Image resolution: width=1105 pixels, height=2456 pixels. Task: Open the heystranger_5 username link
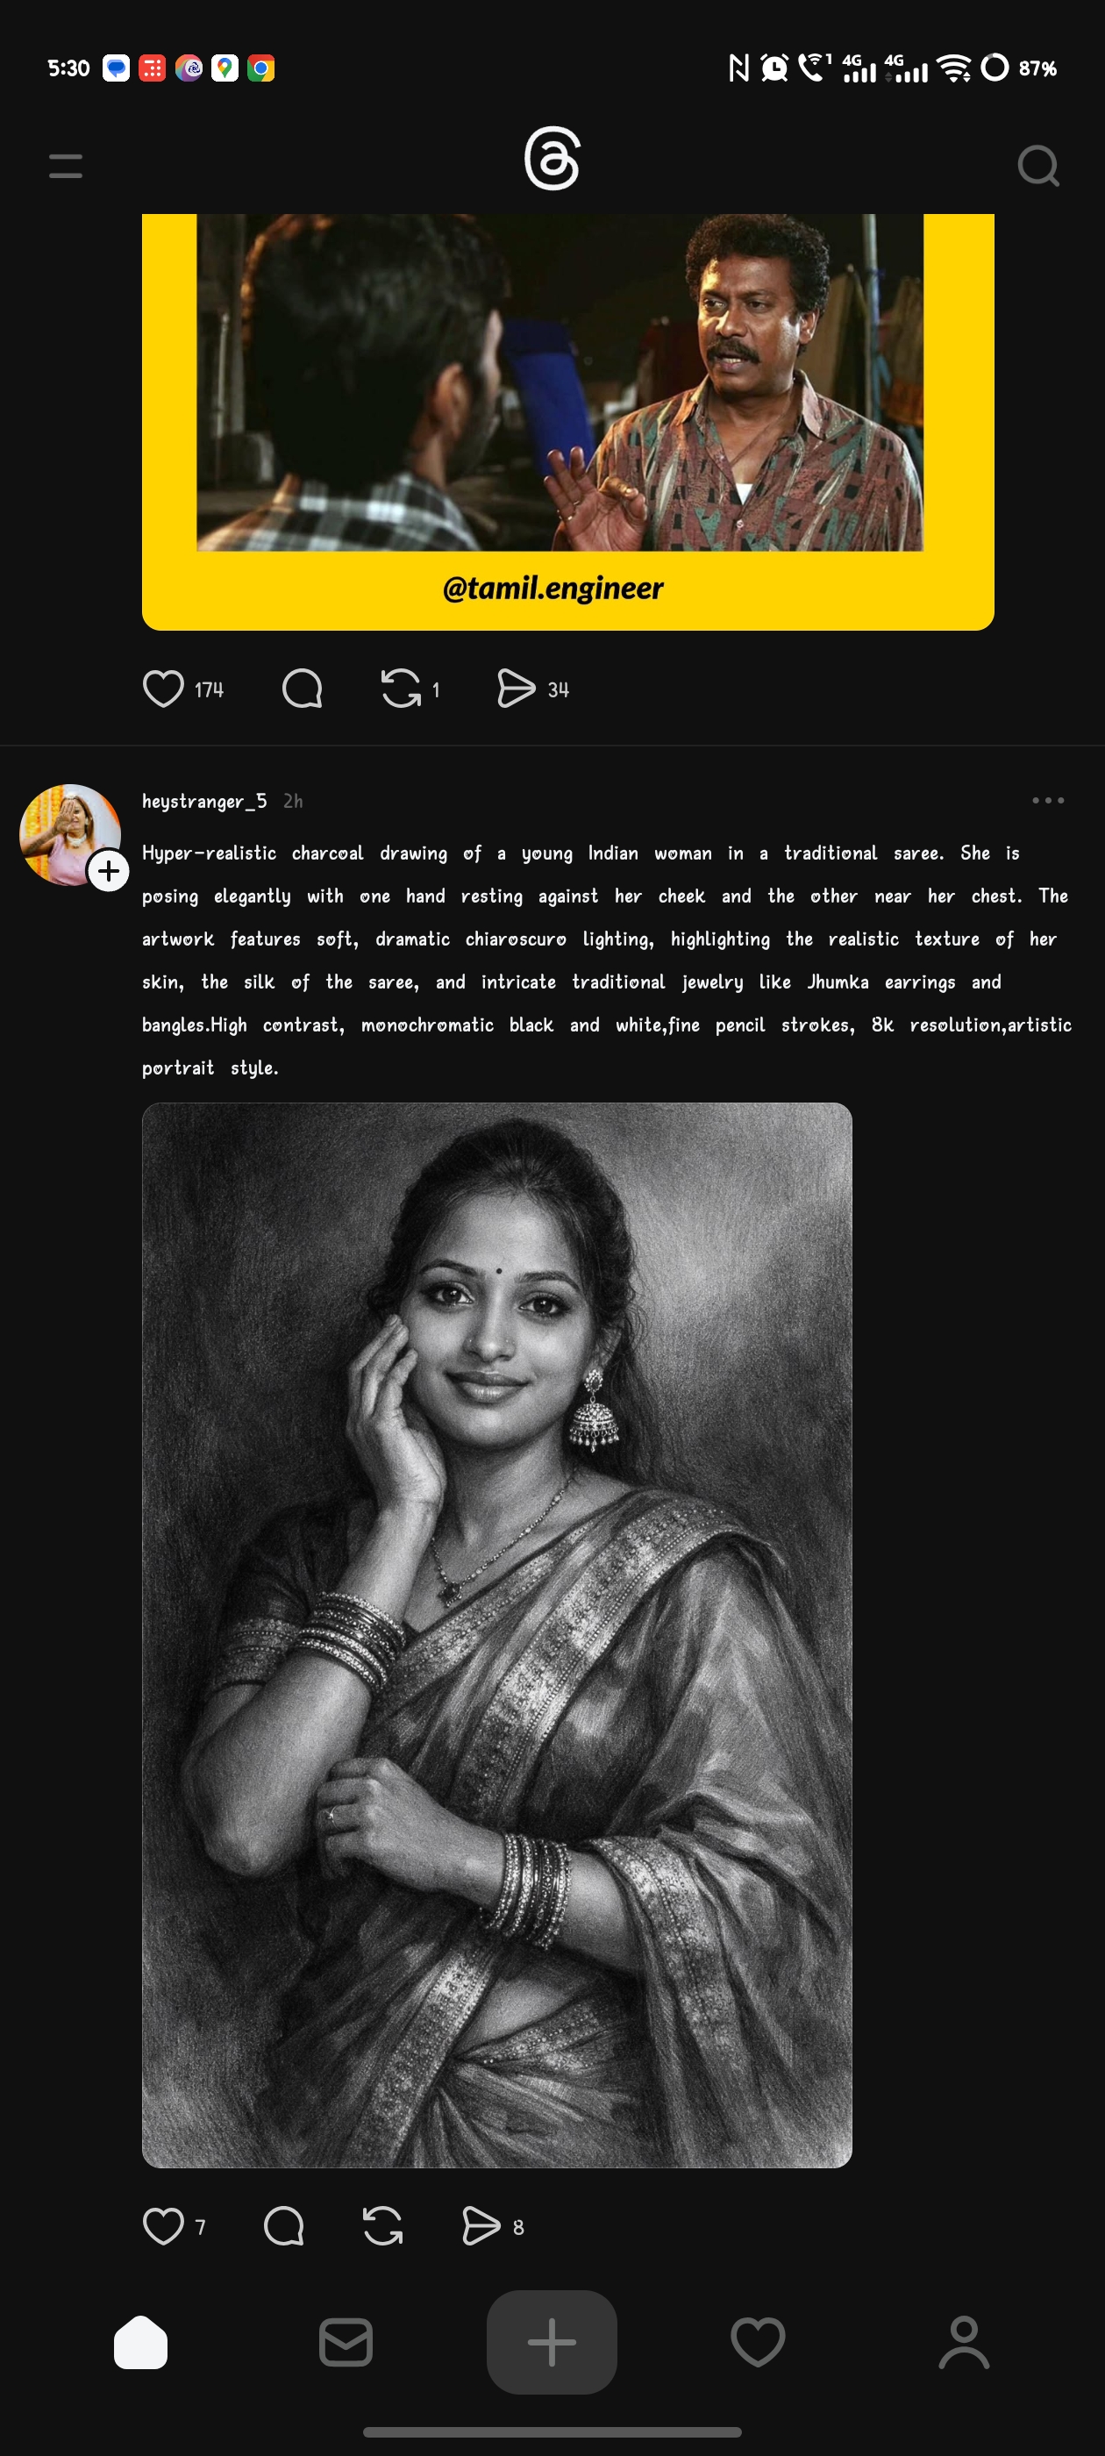[204, 801]
